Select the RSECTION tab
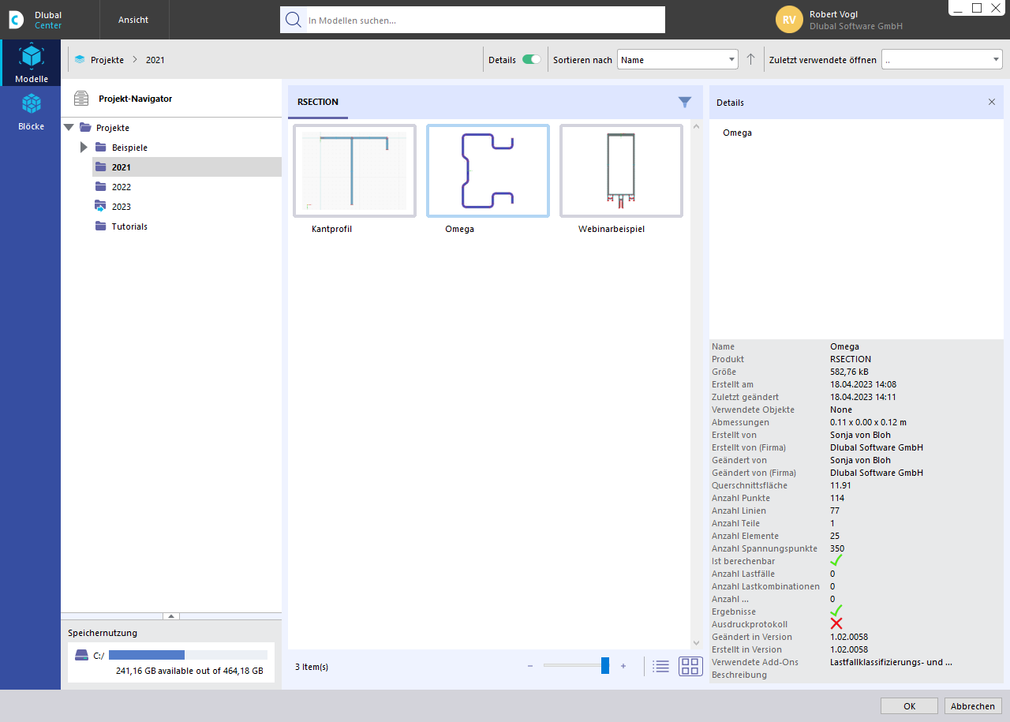The height and width of the screenshot is (722, 1010). [318, 103]
